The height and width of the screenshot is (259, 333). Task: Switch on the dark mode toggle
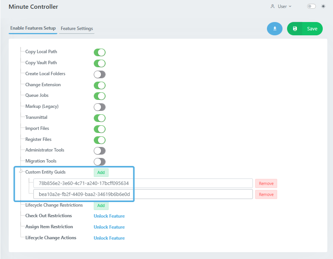[311, 6]
